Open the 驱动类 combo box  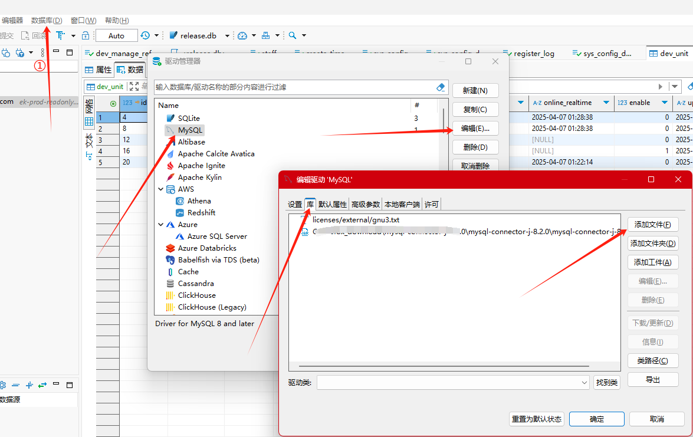coord(453,383)
